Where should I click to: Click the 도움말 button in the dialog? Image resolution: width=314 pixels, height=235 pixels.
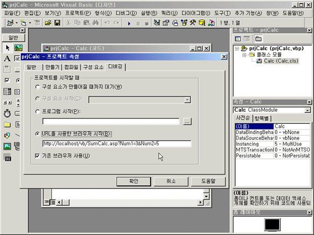208,181
